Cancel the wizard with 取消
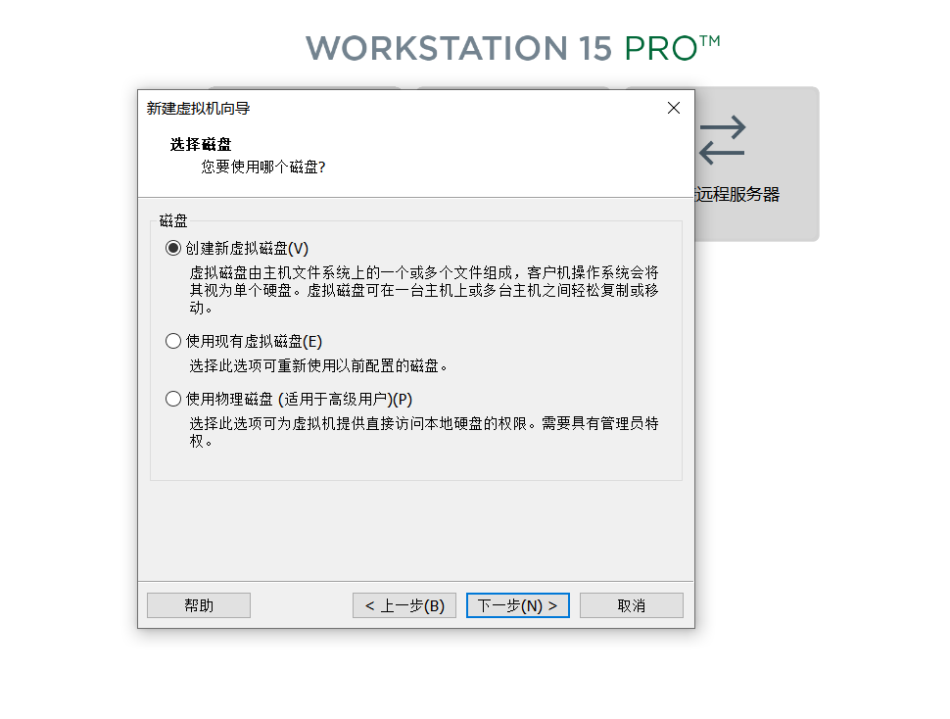The height and width of the screenshot is (719, 950). (x=632, y=605)
